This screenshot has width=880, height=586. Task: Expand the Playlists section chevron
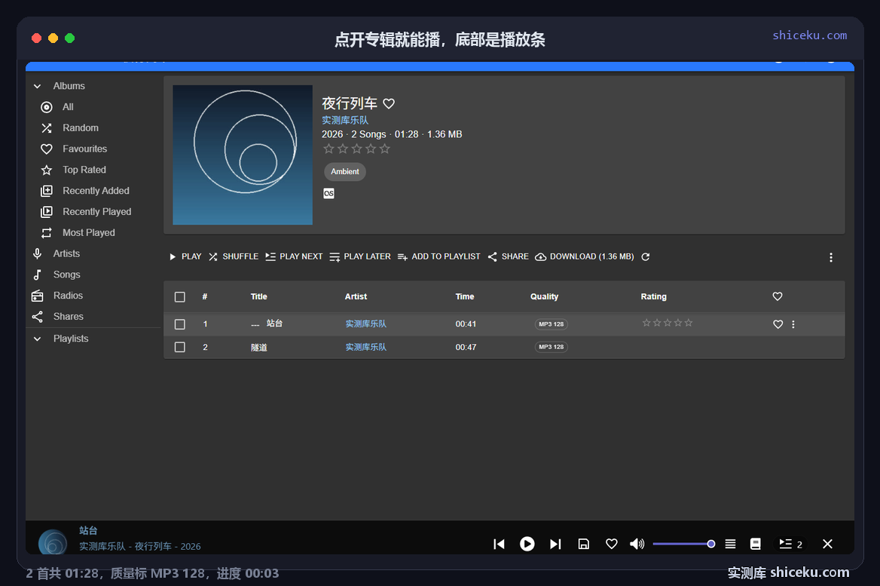point(38,339)
